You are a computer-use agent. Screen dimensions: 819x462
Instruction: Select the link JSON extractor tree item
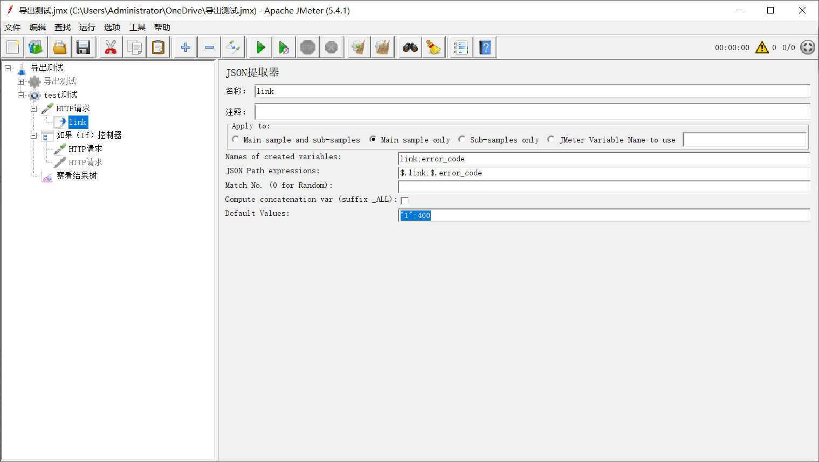78,122
